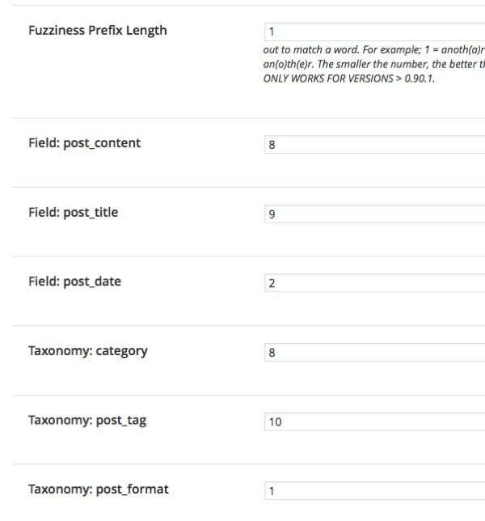Click the divider line above Field: post_content
The width and height of the screenshot is (485, 521).
[x=242, y=118]
